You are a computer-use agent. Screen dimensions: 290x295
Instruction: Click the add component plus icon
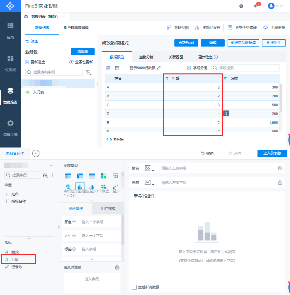[36, 153]
